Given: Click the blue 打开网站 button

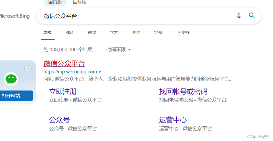Looking at the screenshot, I should pos(16,95).
